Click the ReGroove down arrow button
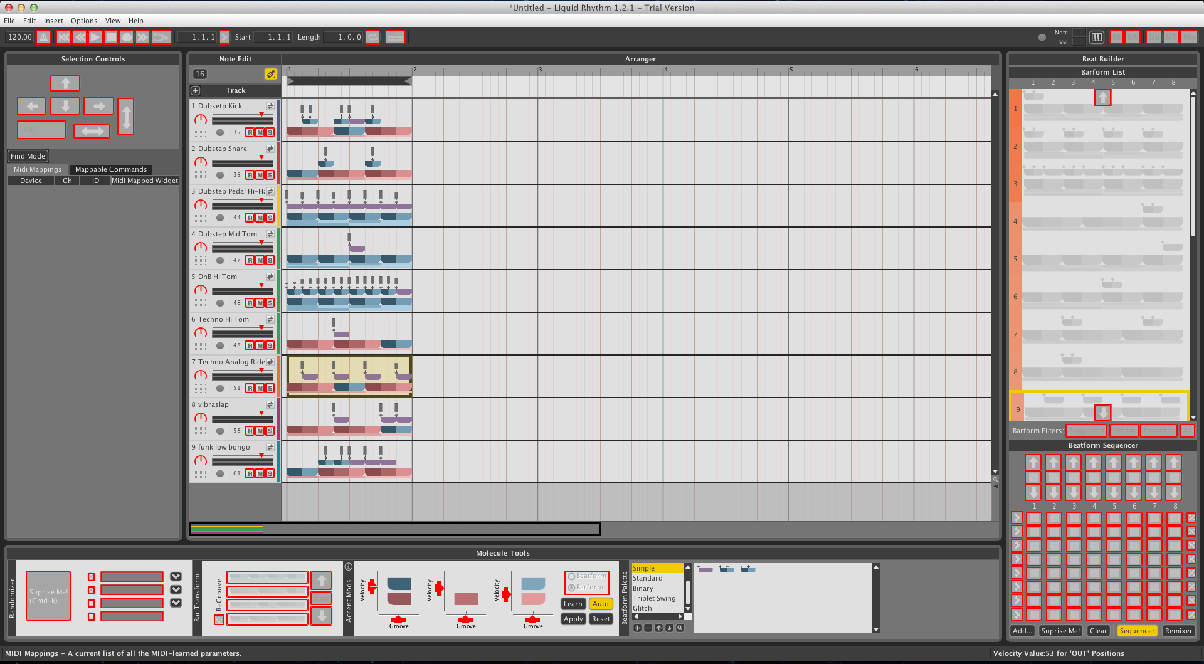This screenshot has height=664, width=1204. coord(322,616)
